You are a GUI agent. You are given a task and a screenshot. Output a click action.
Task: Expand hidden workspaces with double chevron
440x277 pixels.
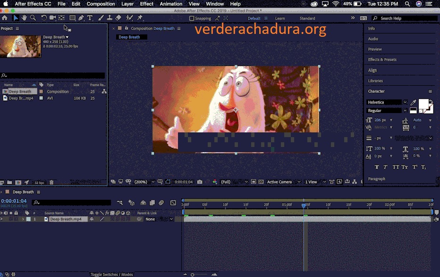click(353, 18)
